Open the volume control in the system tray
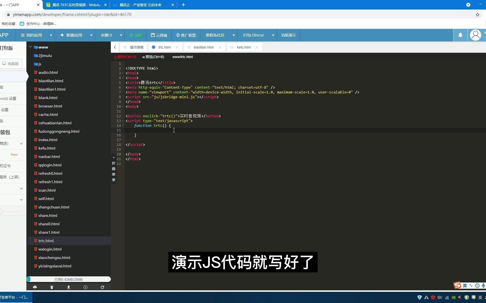The image size is (486, 303). tap(440, 297)
